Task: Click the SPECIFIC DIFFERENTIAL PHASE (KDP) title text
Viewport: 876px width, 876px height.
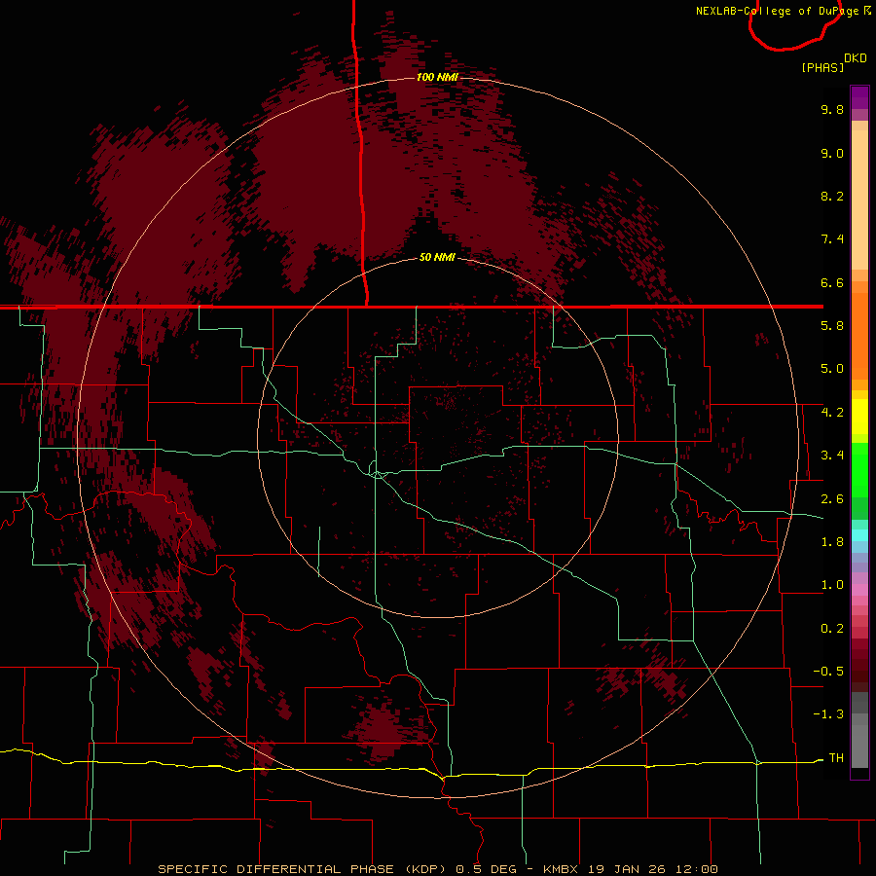Action: click(301, 869)
